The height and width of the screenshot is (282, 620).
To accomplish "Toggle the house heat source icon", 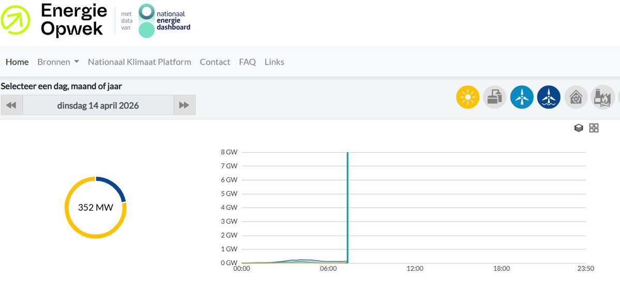I will [x=576, y=97].
